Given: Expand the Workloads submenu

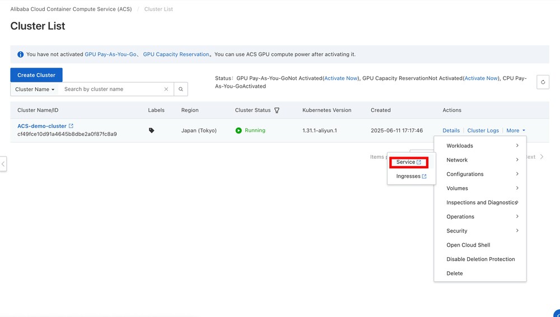Looking at the screenshot, I should coord(482,146).
